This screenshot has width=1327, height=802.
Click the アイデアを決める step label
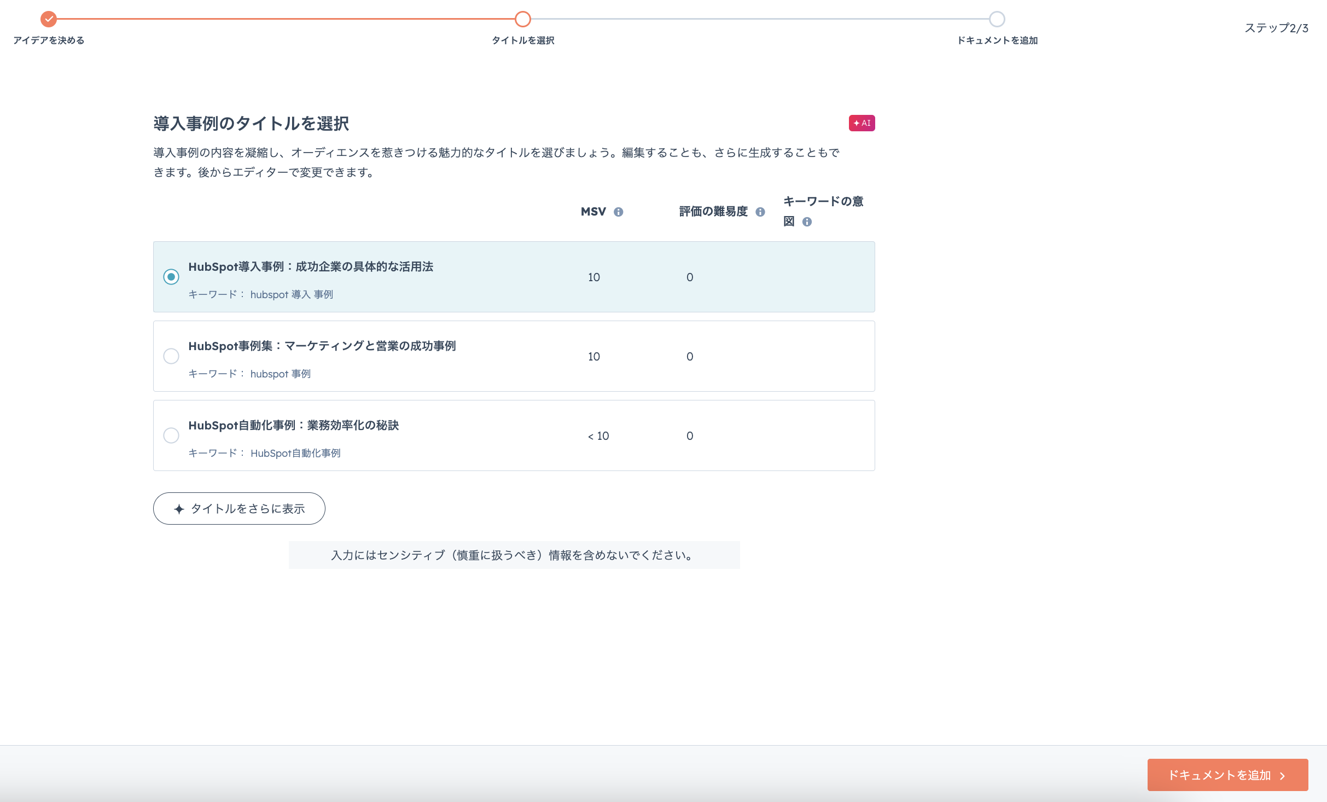49,40
